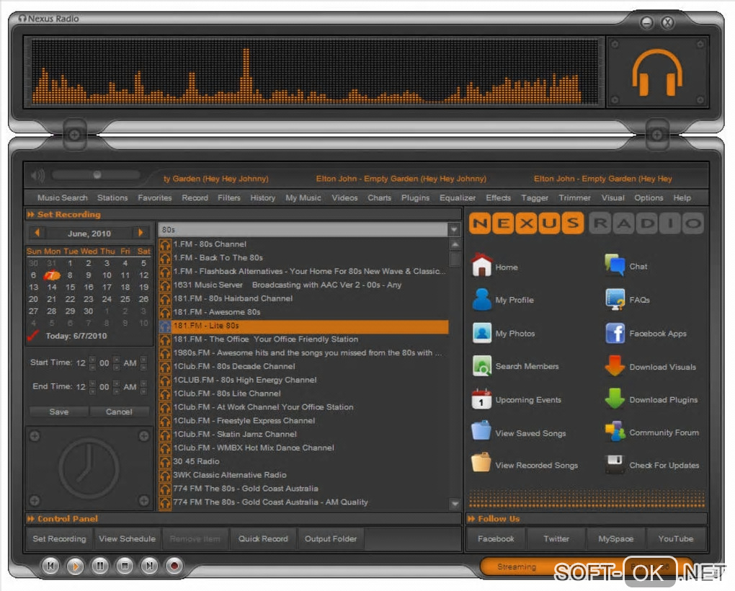Select June 25 in the calendar
Image resolution: width=735 pixels, height=591 pixels.
(x=125, y=299)
